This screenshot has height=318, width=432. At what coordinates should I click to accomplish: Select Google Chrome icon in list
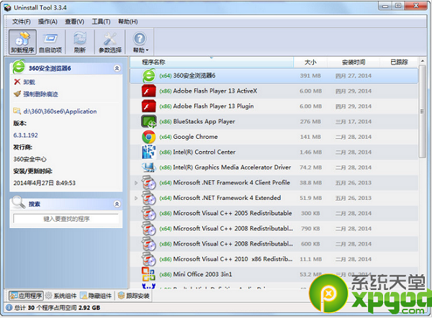[149, 137]
